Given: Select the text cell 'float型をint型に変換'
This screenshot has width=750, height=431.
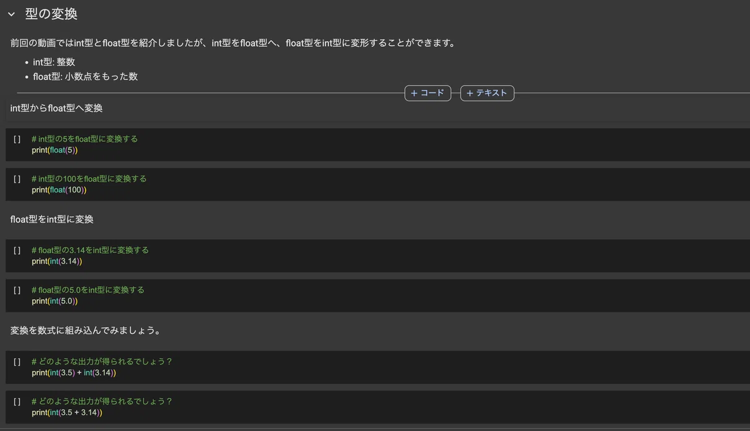Looking at the screenshot, I should click(52, 219).
